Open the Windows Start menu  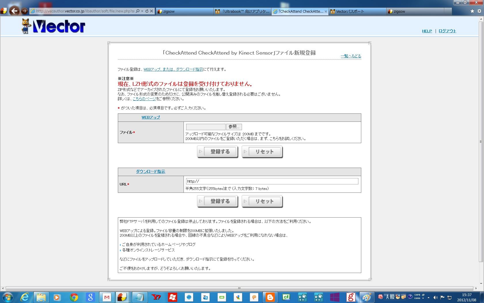[7, 297]
